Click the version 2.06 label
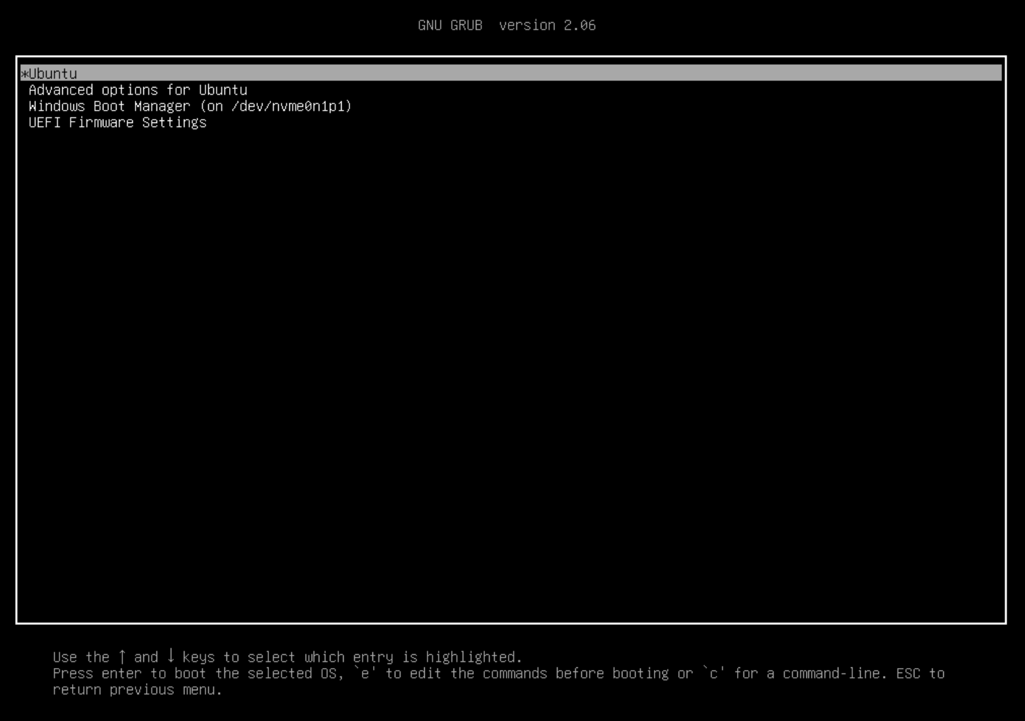 547,25
